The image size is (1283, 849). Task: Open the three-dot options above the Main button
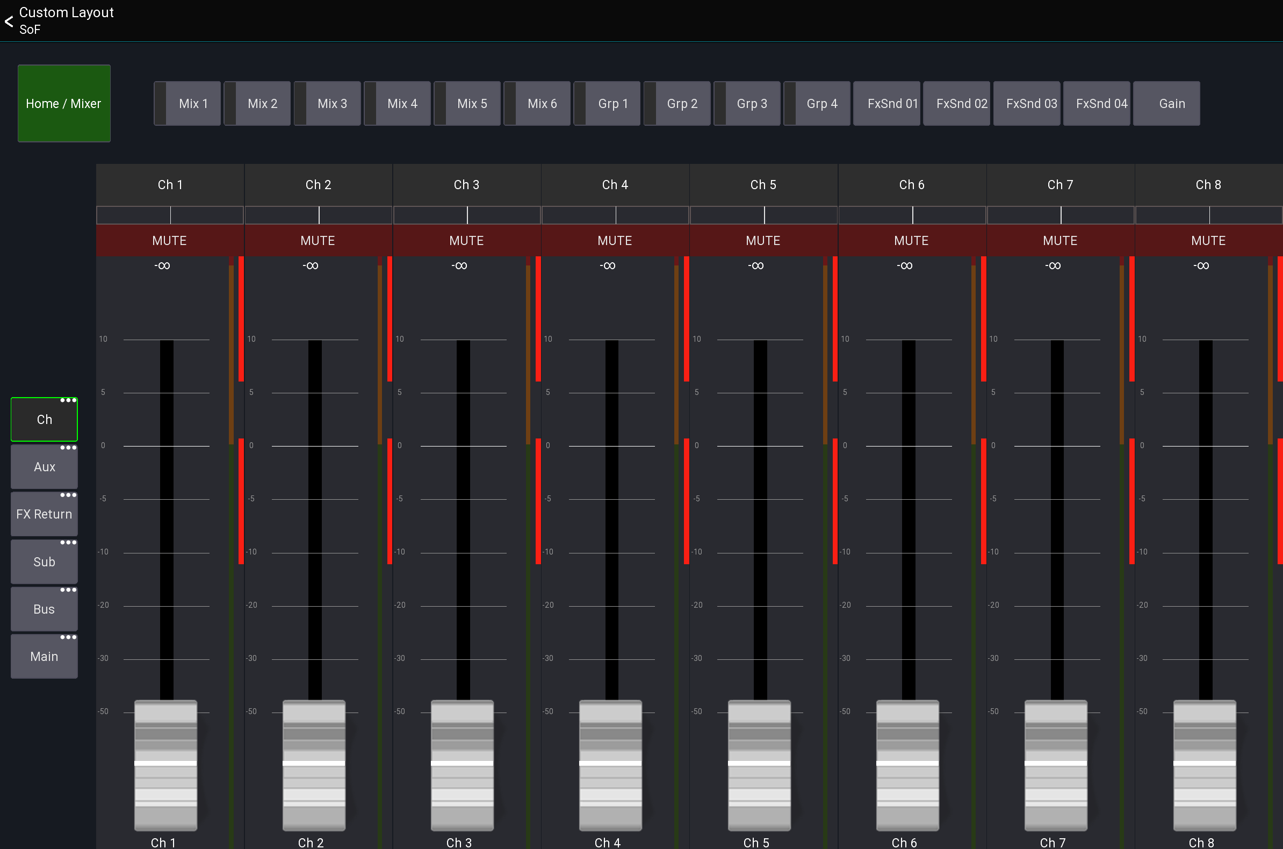(x=68, y=637)
